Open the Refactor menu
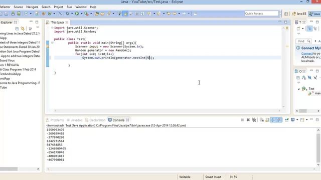This screenshot has height=180, width=321. (5, 7)
